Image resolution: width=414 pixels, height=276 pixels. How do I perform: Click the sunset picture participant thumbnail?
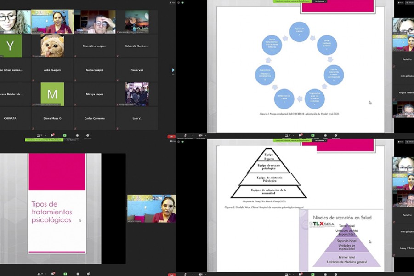tap(137, 22)
